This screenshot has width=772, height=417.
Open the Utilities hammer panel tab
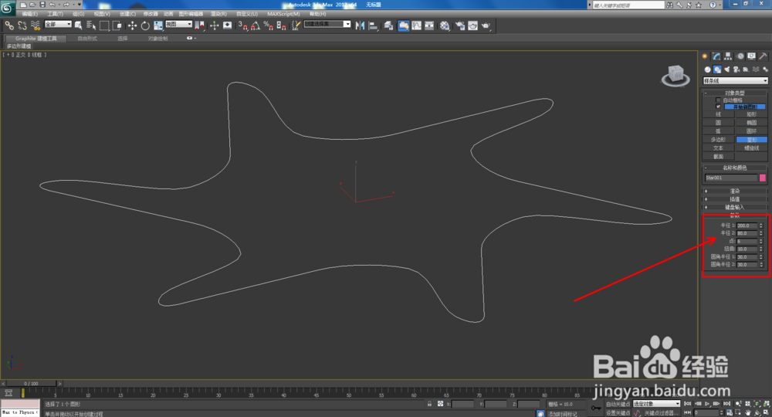763,56
